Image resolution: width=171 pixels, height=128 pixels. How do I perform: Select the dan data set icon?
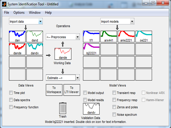17,36
